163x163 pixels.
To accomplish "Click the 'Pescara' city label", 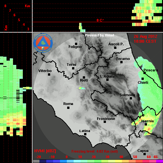I will tap(151, 70).
